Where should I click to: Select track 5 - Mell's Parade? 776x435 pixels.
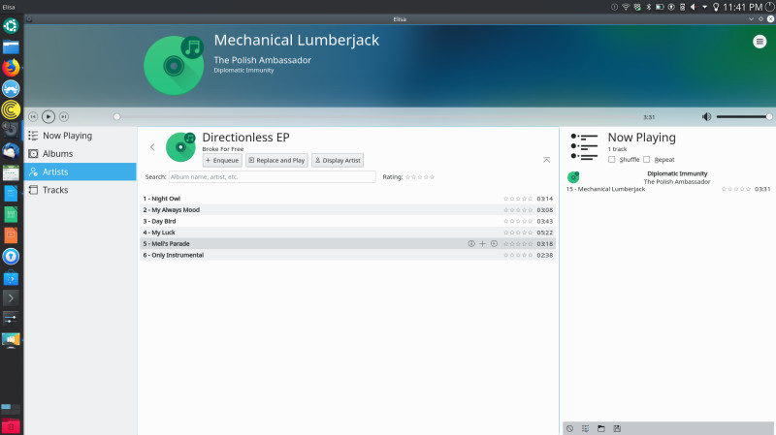pos(347,244)
